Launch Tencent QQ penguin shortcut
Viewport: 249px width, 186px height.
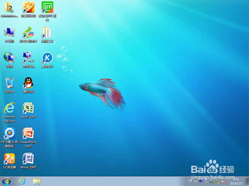(28, 85)
